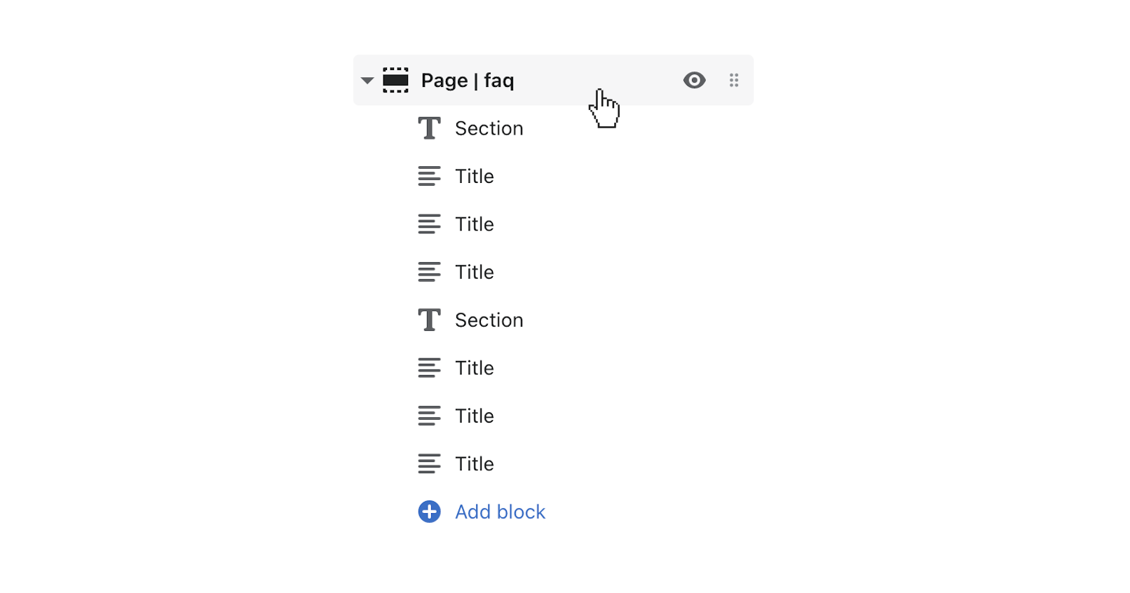This screenshot has width=1130, height=593.
Task: Click the Add block link
Action: [500, 512]
